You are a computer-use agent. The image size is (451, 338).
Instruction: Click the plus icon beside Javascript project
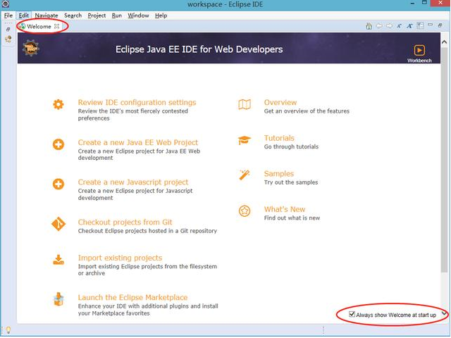coord(58,184)
